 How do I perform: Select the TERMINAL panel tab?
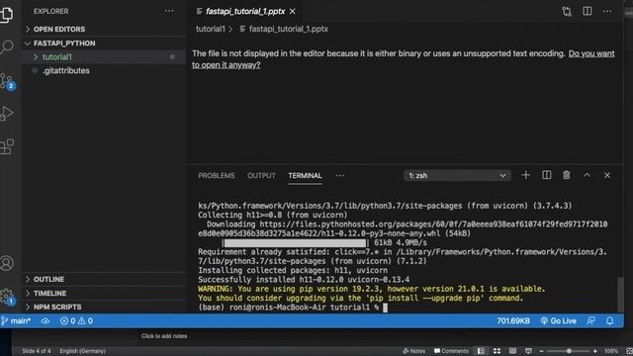click(x=305, y=176)
